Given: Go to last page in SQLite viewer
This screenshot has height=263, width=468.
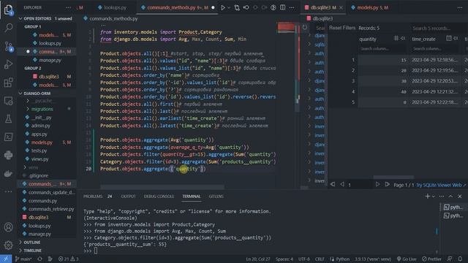Looking at the screenshot, I should click(x=387, y=184).
